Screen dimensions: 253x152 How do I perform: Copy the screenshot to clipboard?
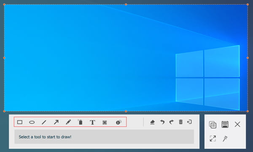click(x=213, y=125)
